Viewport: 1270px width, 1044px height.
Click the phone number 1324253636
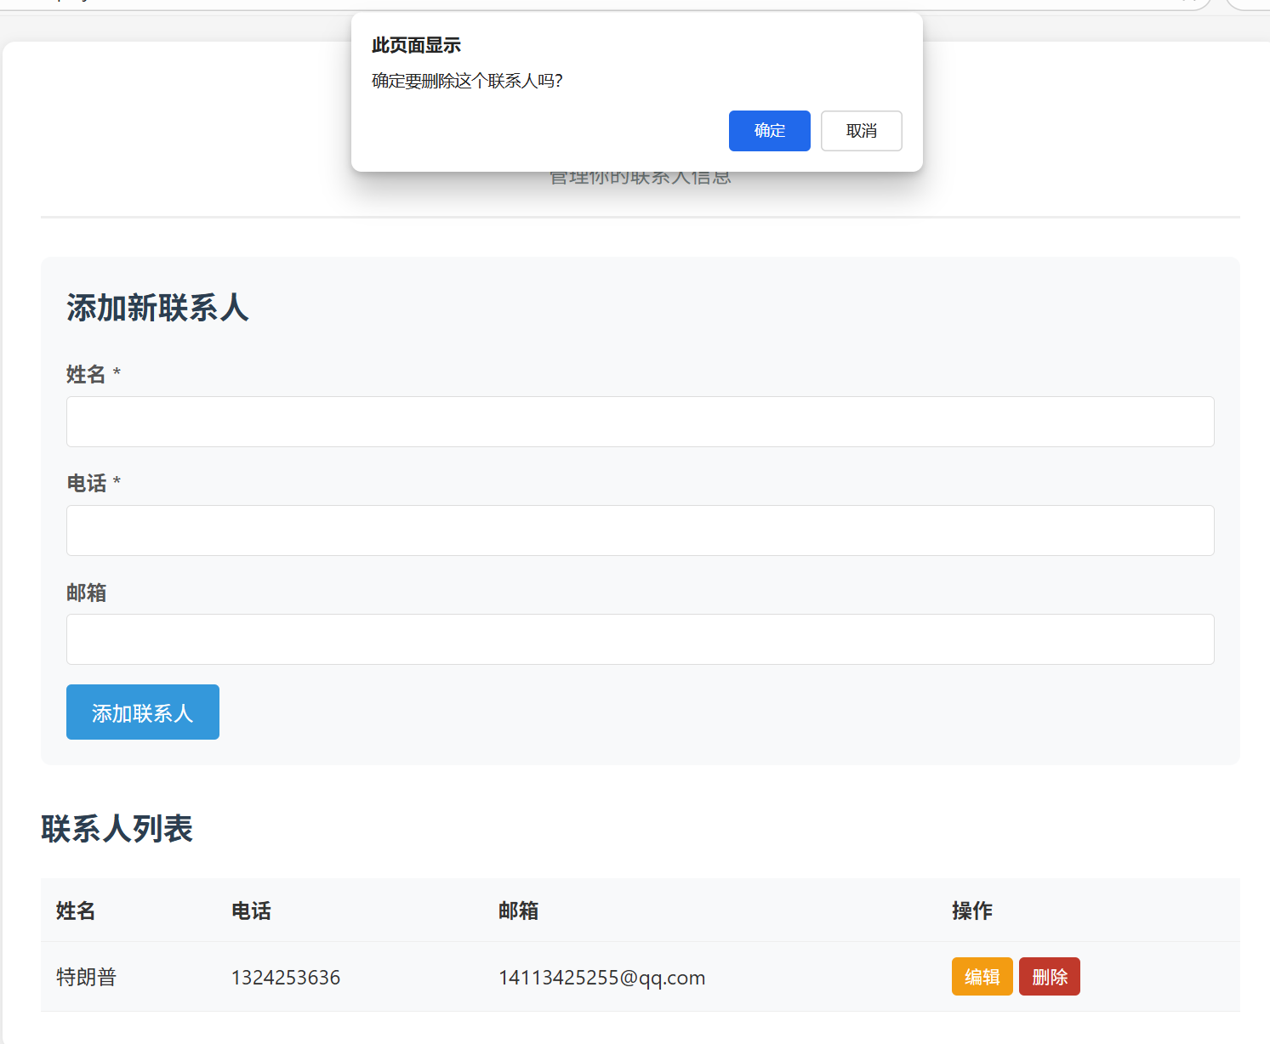(285, 977)
